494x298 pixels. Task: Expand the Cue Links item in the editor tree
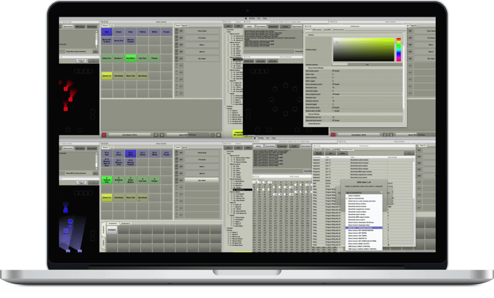click(224, 29)
